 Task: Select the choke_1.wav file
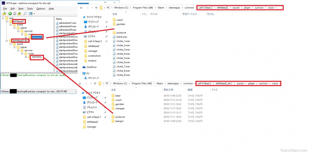coord(123,41)
